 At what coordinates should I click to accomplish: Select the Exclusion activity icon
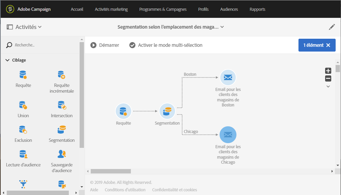(x=23, y=130)
